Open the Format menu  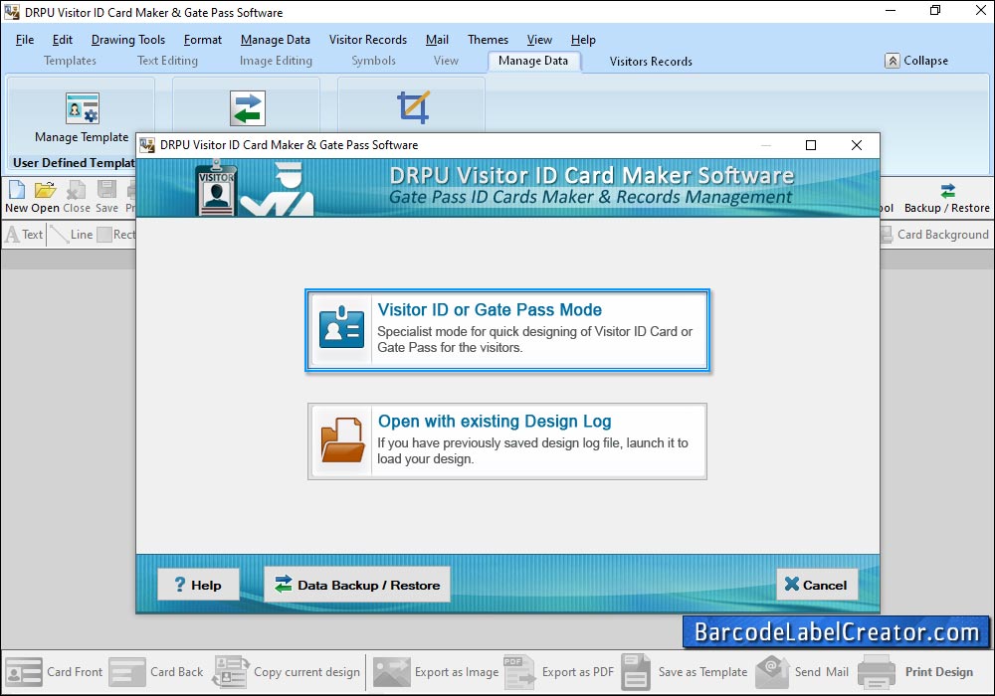point(203,40)
